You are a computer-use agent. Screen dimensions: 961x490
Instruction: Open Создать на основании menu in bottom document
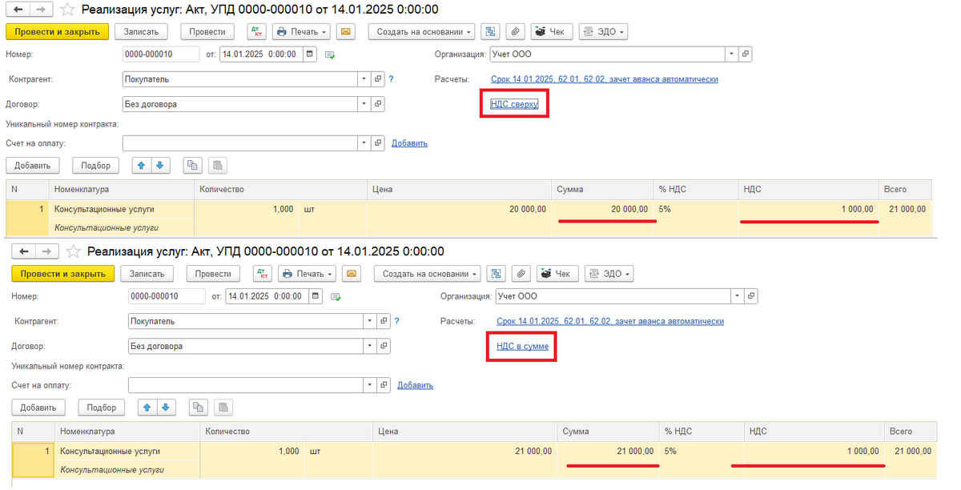(427, 274)
